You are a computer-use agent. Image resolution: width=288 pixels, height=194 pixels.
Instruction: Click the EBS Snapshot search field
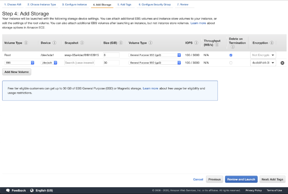[x=80, y=63]
